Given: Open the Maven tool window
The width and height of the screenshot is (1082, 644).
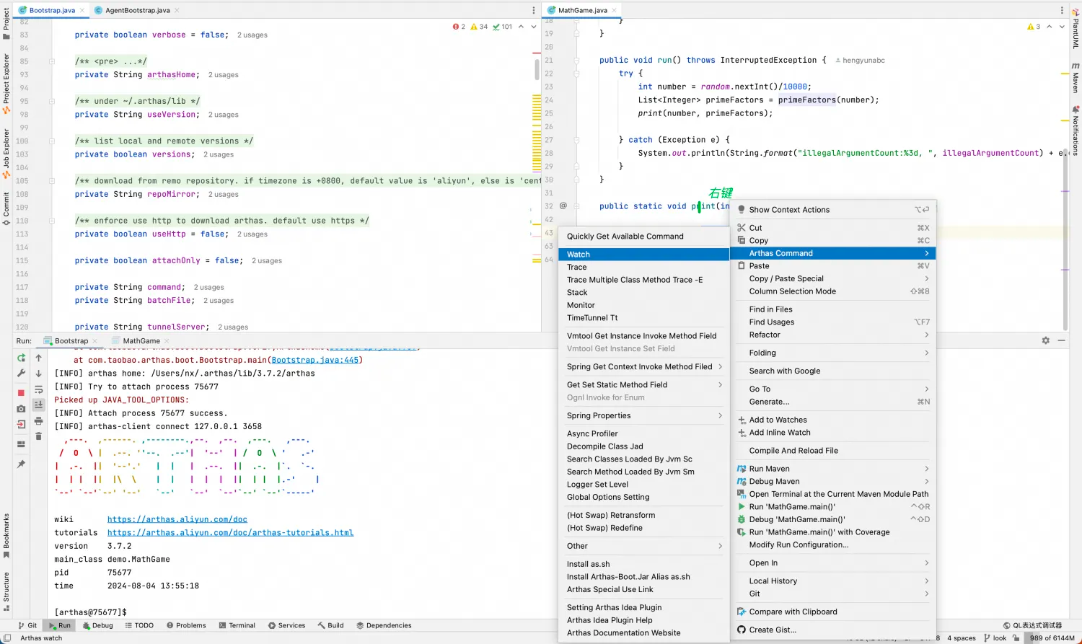Looking at the screenshot, I should 1076,78.
